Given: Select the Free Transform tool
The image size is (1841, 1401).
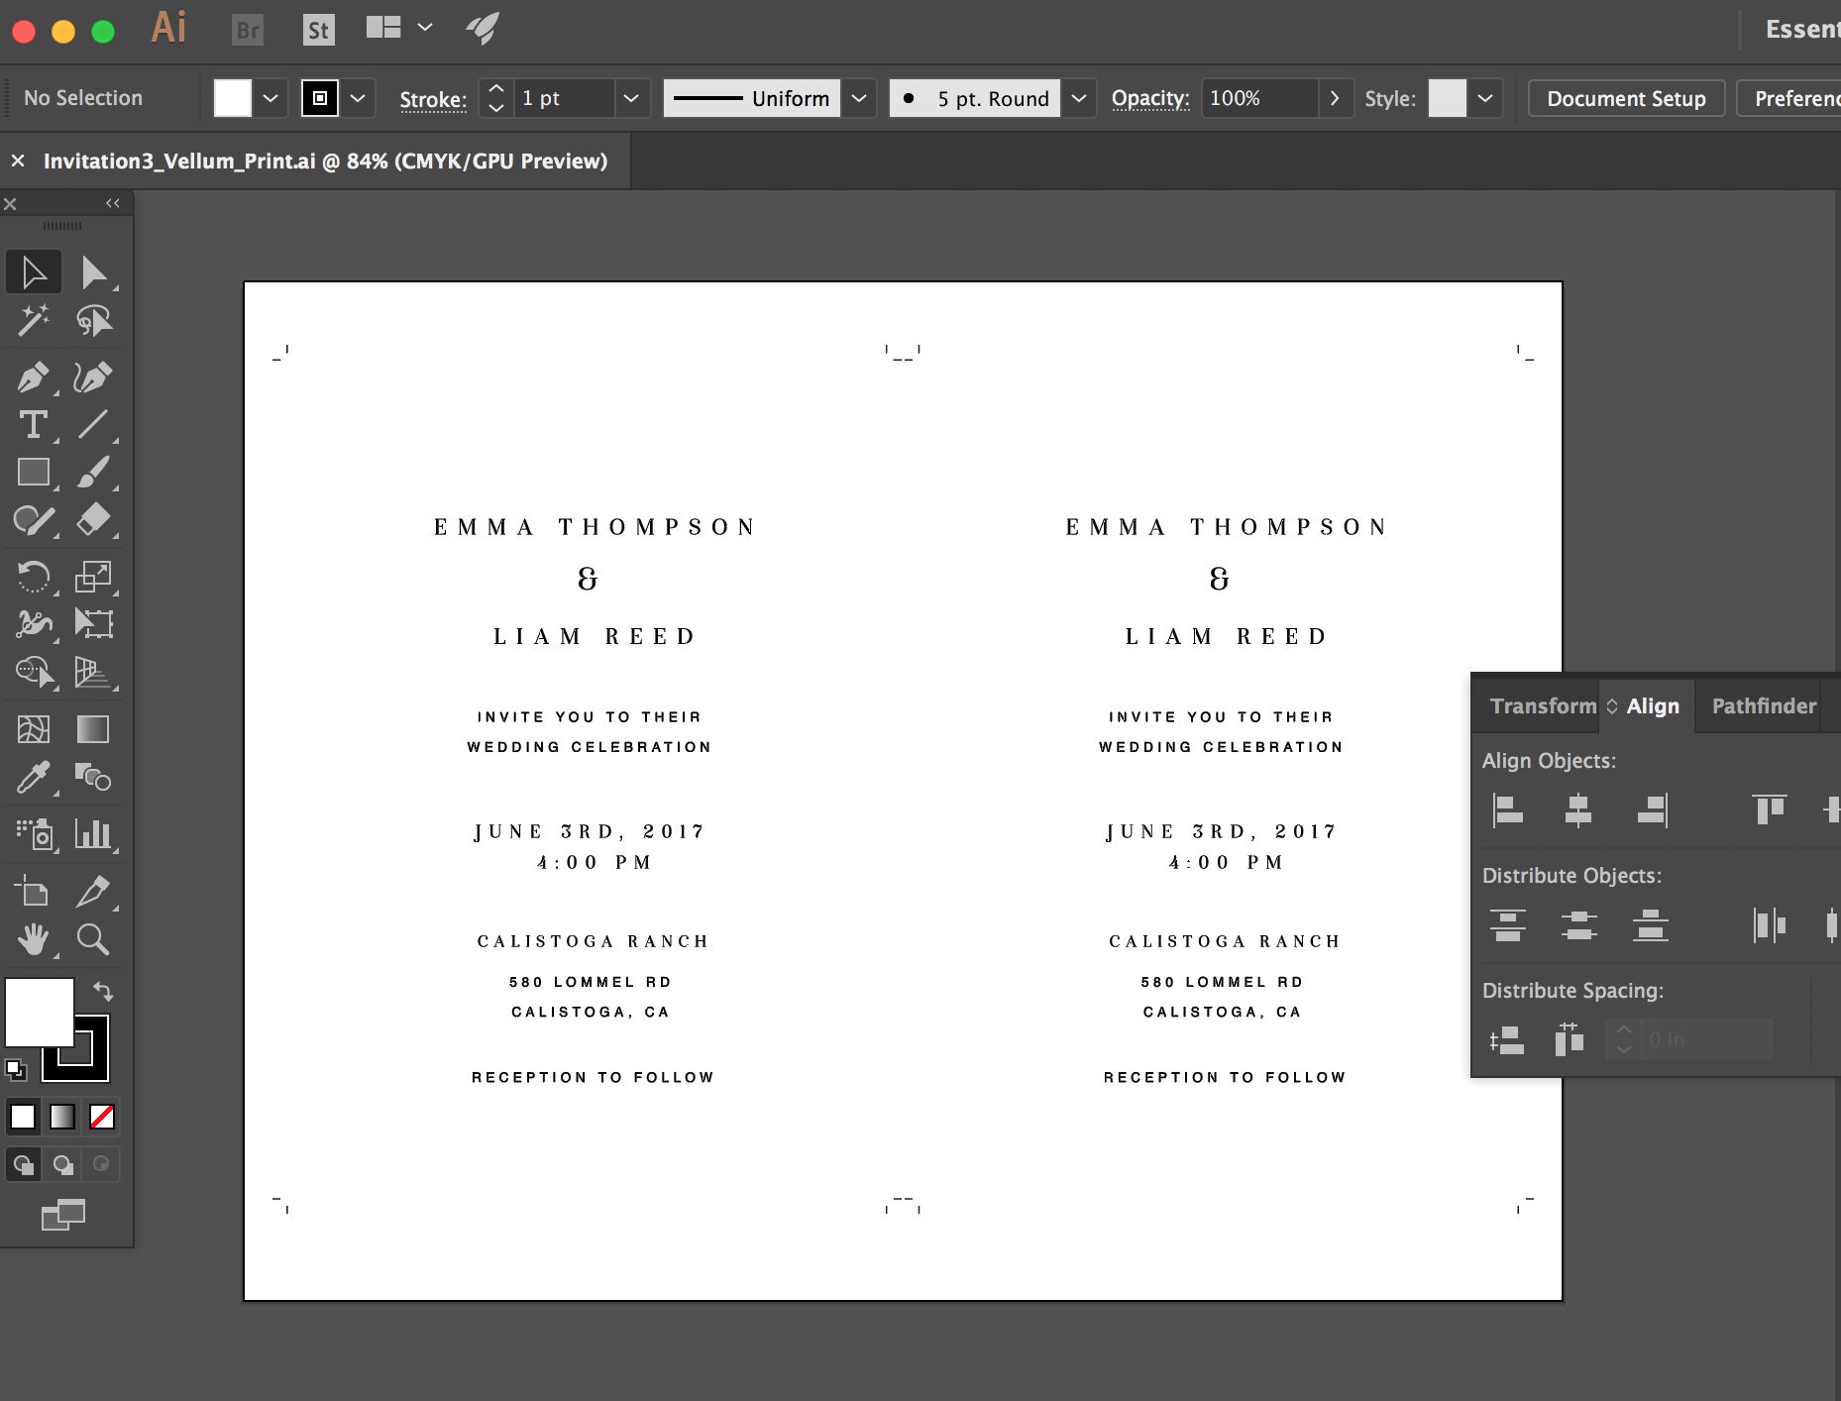Looking at the screenshot, I should [x=94, y=623].
